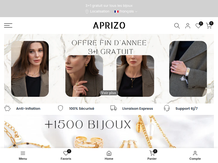Open the account user icon in header
The image size is (218, 163).
pyautogui.click(x=188, y=26)
